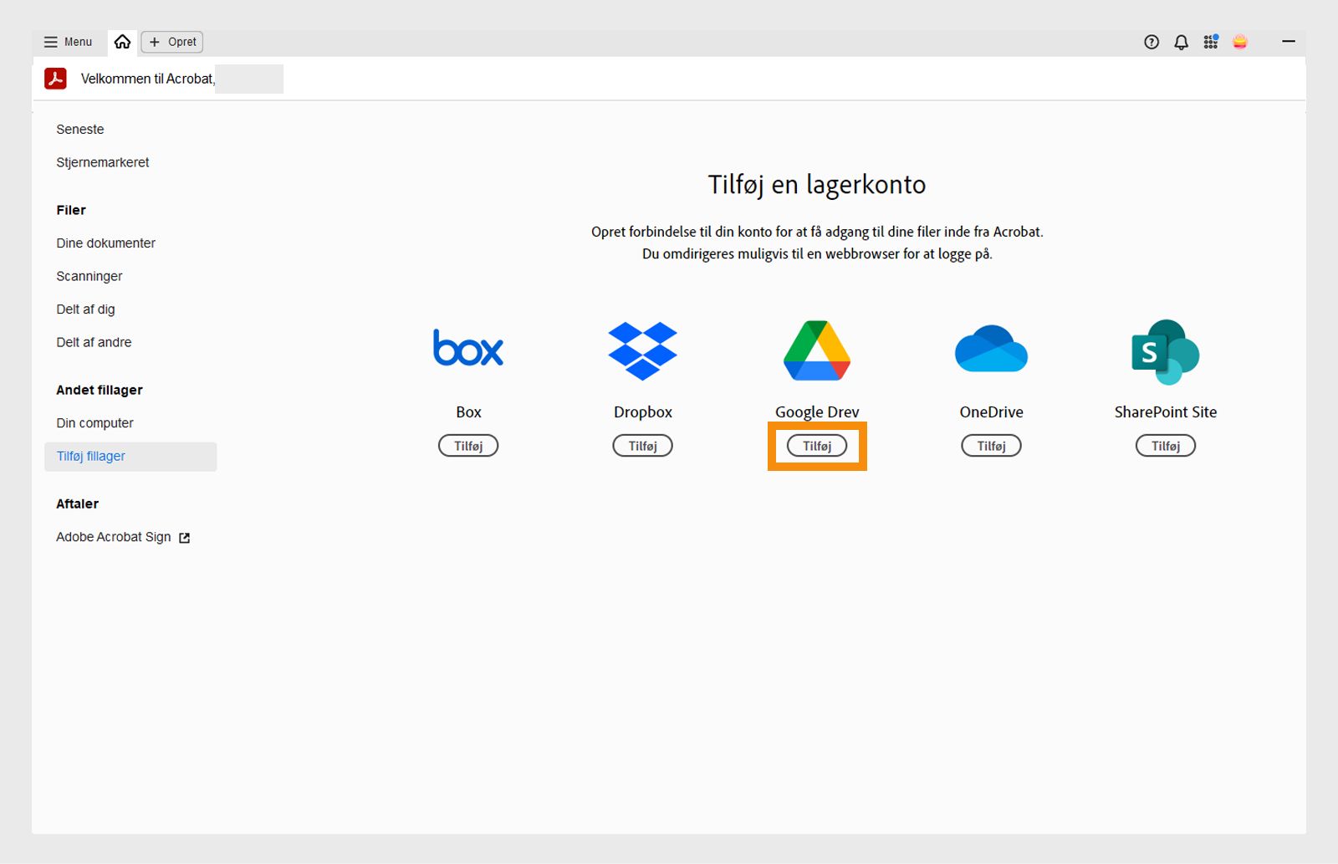The image size is (1338, 864).
Task: Open Stjernemarkeret files
Action: (102, 161)
